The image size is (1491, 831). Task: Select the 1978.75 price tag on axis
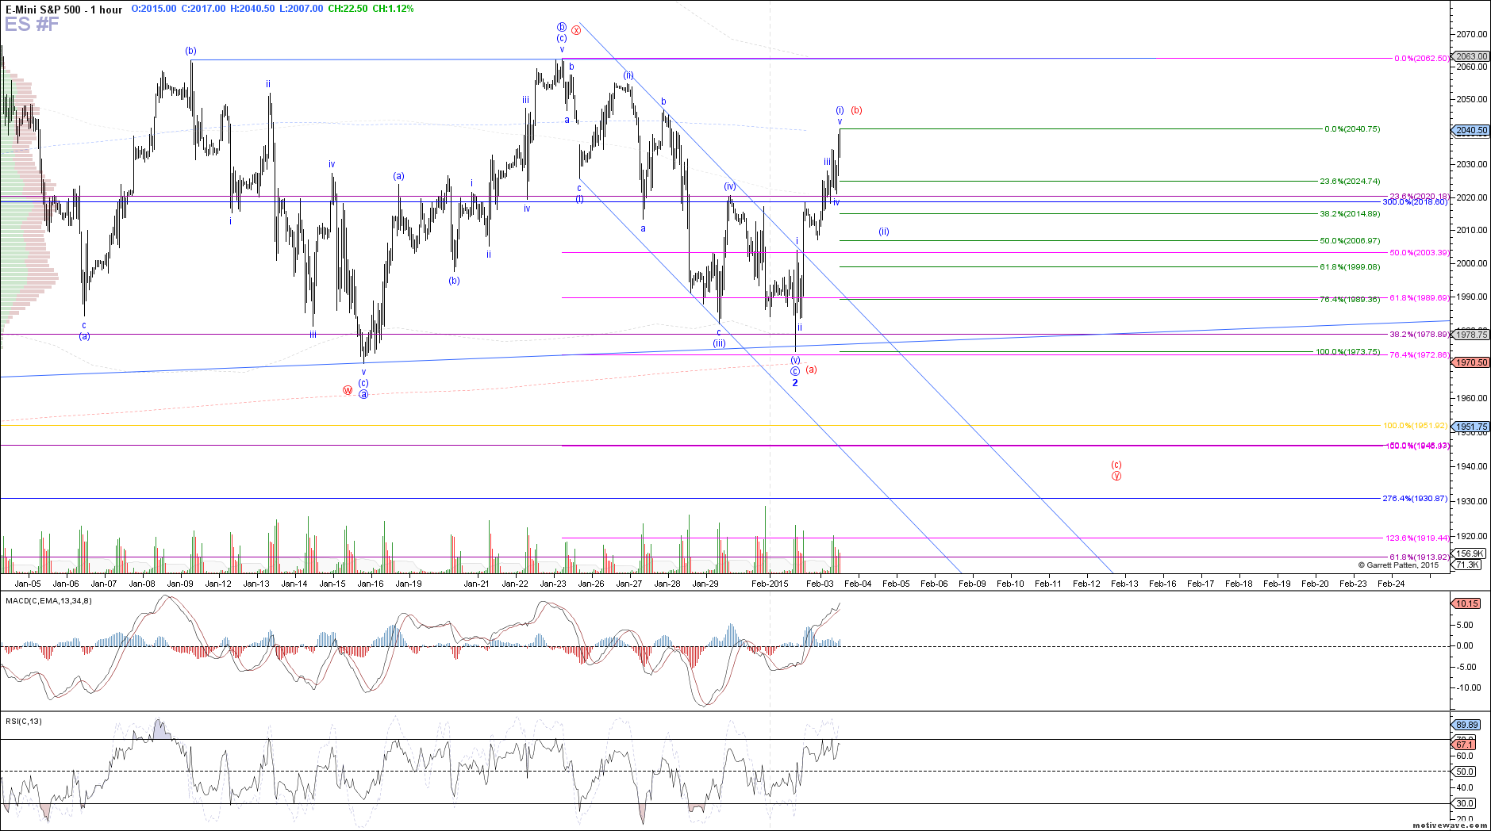(1470, 335)
